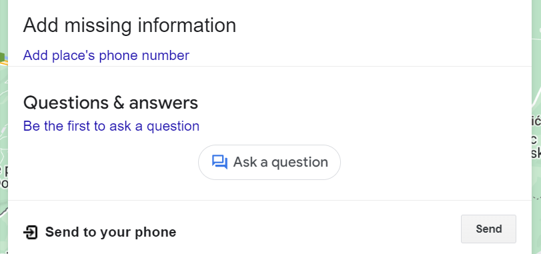
Task: Click blank space between Send to your phone and Send
Action: [x=318, y=230]
